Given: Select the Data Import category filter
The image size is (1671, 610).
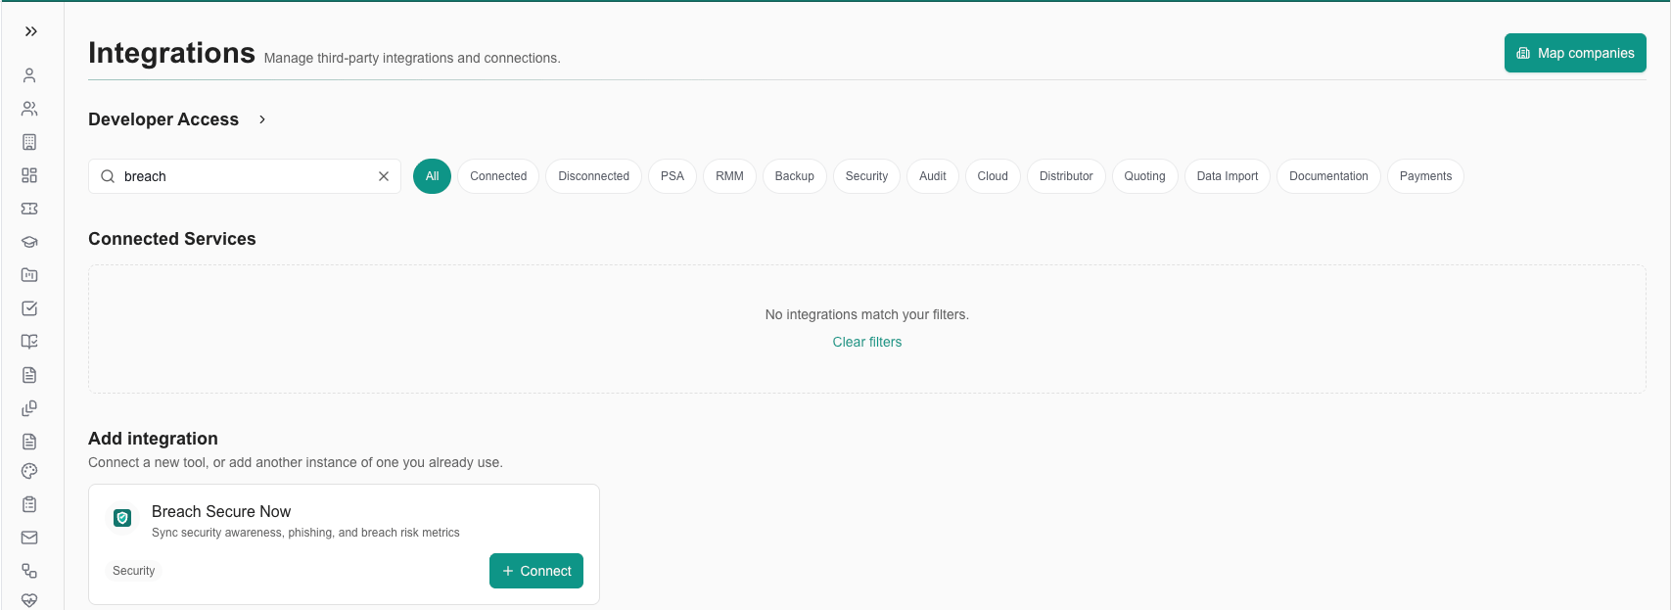Looking at the screenshot, I should (1228, 176).
